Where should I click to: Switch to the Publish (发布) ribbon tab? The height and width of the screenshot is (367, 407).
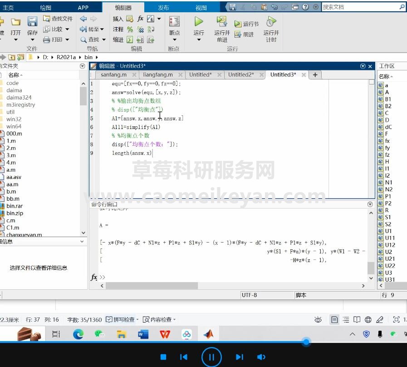pyautogui.click(x=163, y=8)
